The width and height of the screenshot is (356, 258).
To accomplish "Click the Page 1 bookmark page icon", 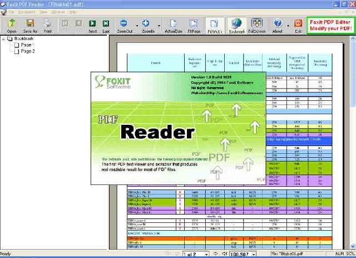I will pos(17,45).
